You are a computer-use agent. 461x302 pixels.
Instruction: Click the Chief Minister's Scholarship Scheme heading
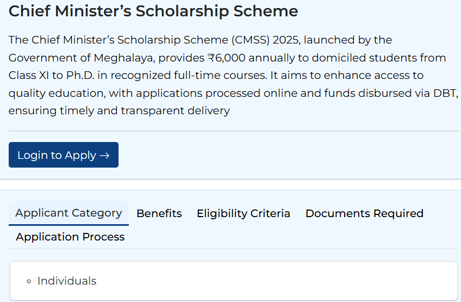tap(153, 11)
